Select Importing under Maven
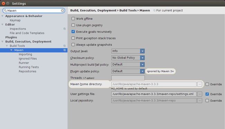This screenshot has width=225, height=129. [x=25, y=54]
